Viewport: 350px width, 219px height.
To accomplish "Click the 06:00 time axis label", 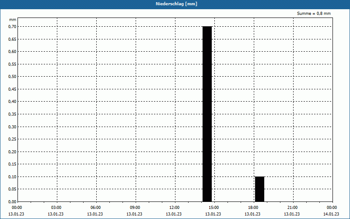I will [x=96, y=208].
